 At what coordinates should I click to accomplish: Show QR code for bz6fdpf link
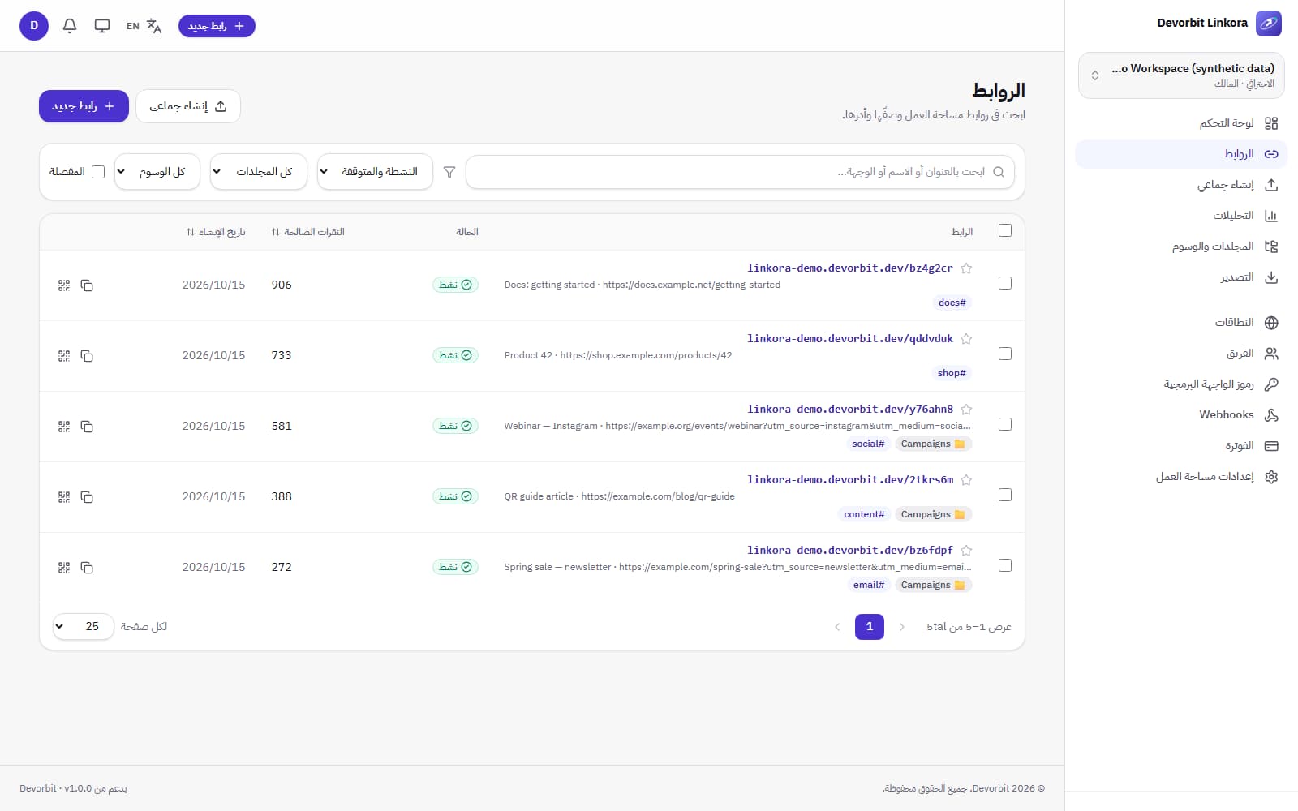(64, 568)
